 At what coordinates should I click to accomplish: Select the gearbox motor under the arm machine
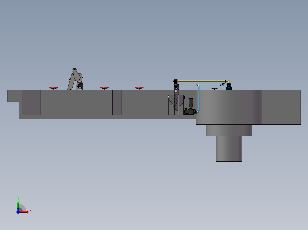[x=80, y=86]
